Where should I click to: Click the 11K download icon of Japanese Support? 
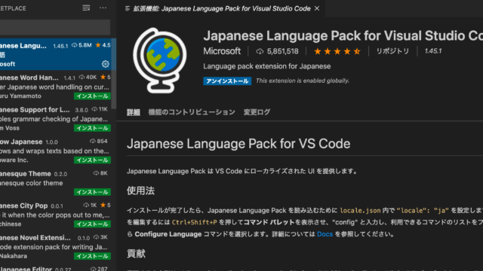(x=94, y=109)
